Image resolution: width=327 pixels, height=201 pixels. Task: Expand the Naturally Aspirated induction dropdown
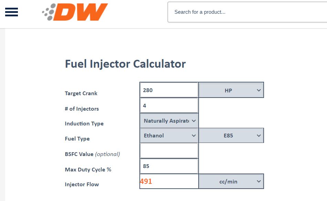click(x=169, y=121)
